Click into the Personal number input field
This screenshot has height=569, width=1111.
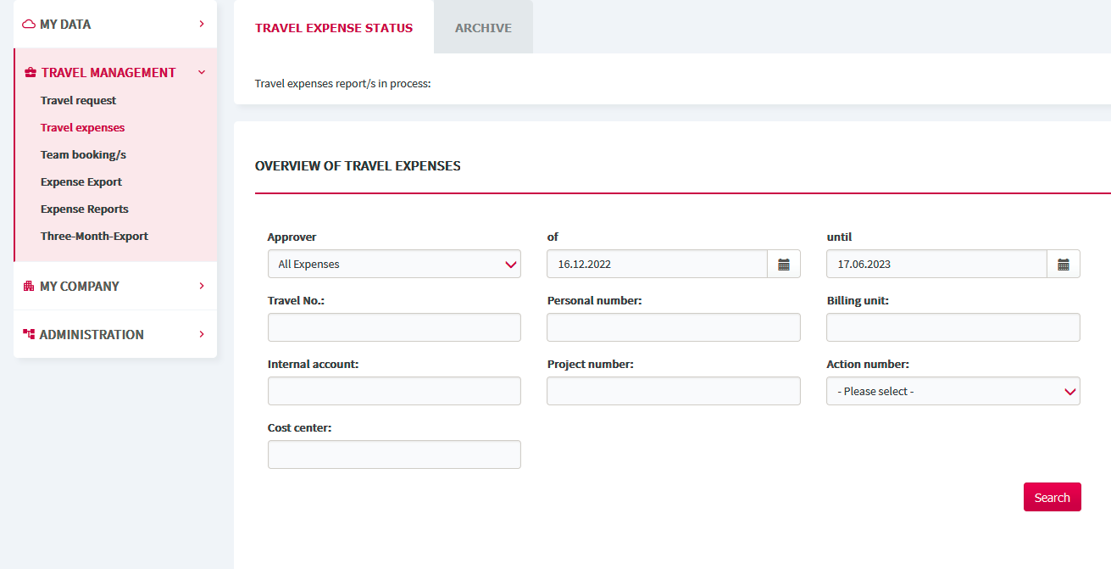(674, 327)
